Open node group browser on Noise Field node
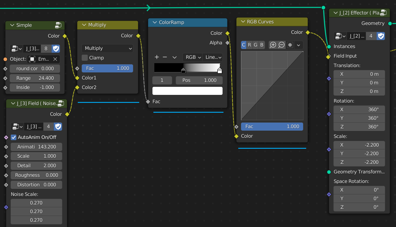Viewport: 396px width, 227px height. tap(17, 127)
